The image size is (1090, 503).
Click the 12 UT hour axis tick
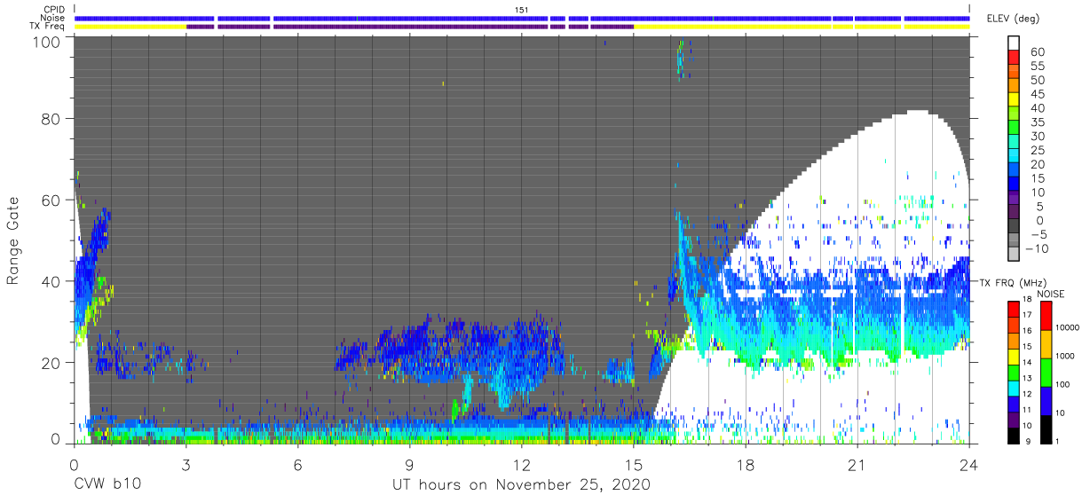[522, 465]
